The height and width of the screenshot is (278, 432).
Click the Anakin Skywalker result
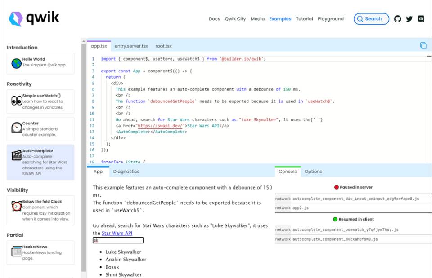tap(126, 259)
